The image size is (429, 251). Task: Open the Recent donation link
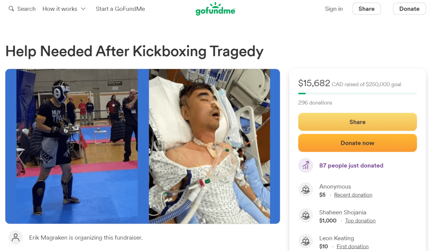(353, 195)
